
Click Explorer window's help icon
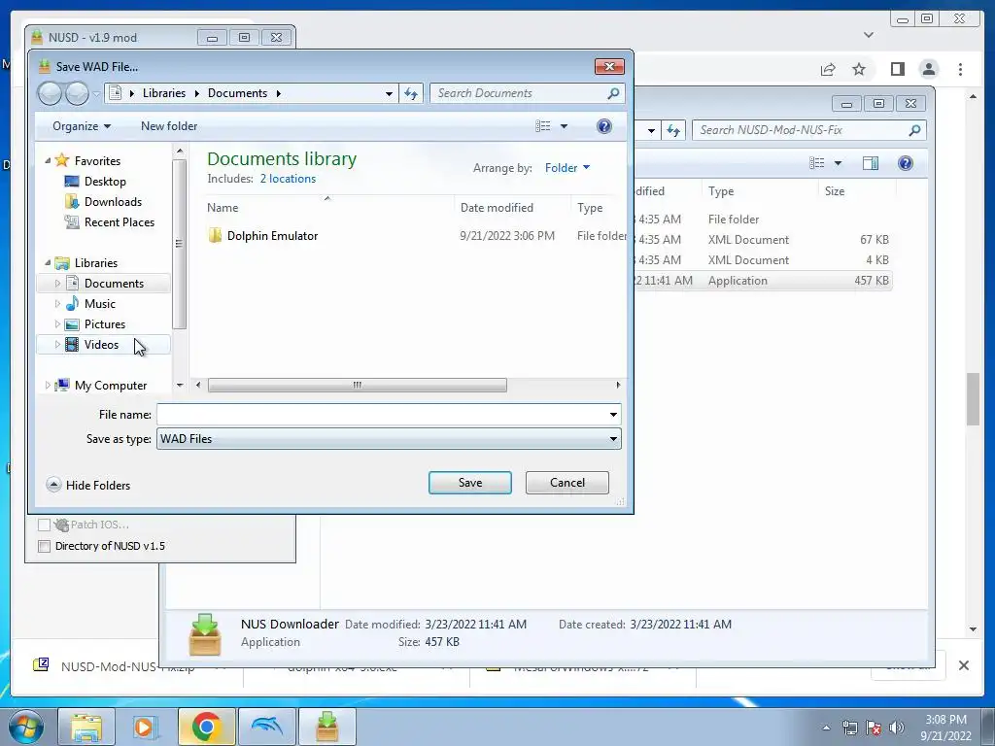click(x=906, y=163)
